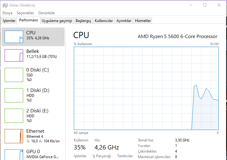The width and height of the screenshot is (227, 160).
Task: Open the 1 Diski (D:) HDD graph
Action: [14, 96]
